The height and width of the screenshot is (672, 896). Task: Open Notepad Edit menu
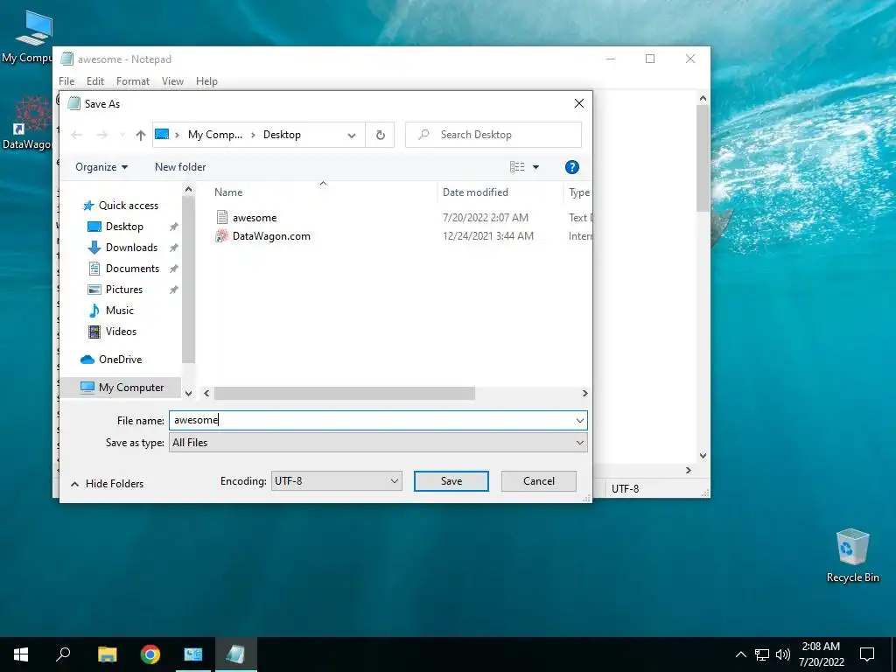(x=94, y=81)
